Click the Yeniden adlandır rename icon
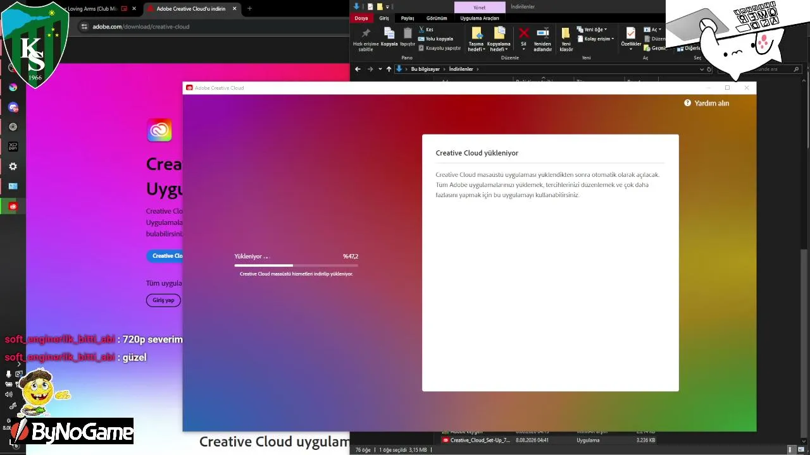Image resolution: width=810 pixels, height=455 pixels. click(542, 33)
